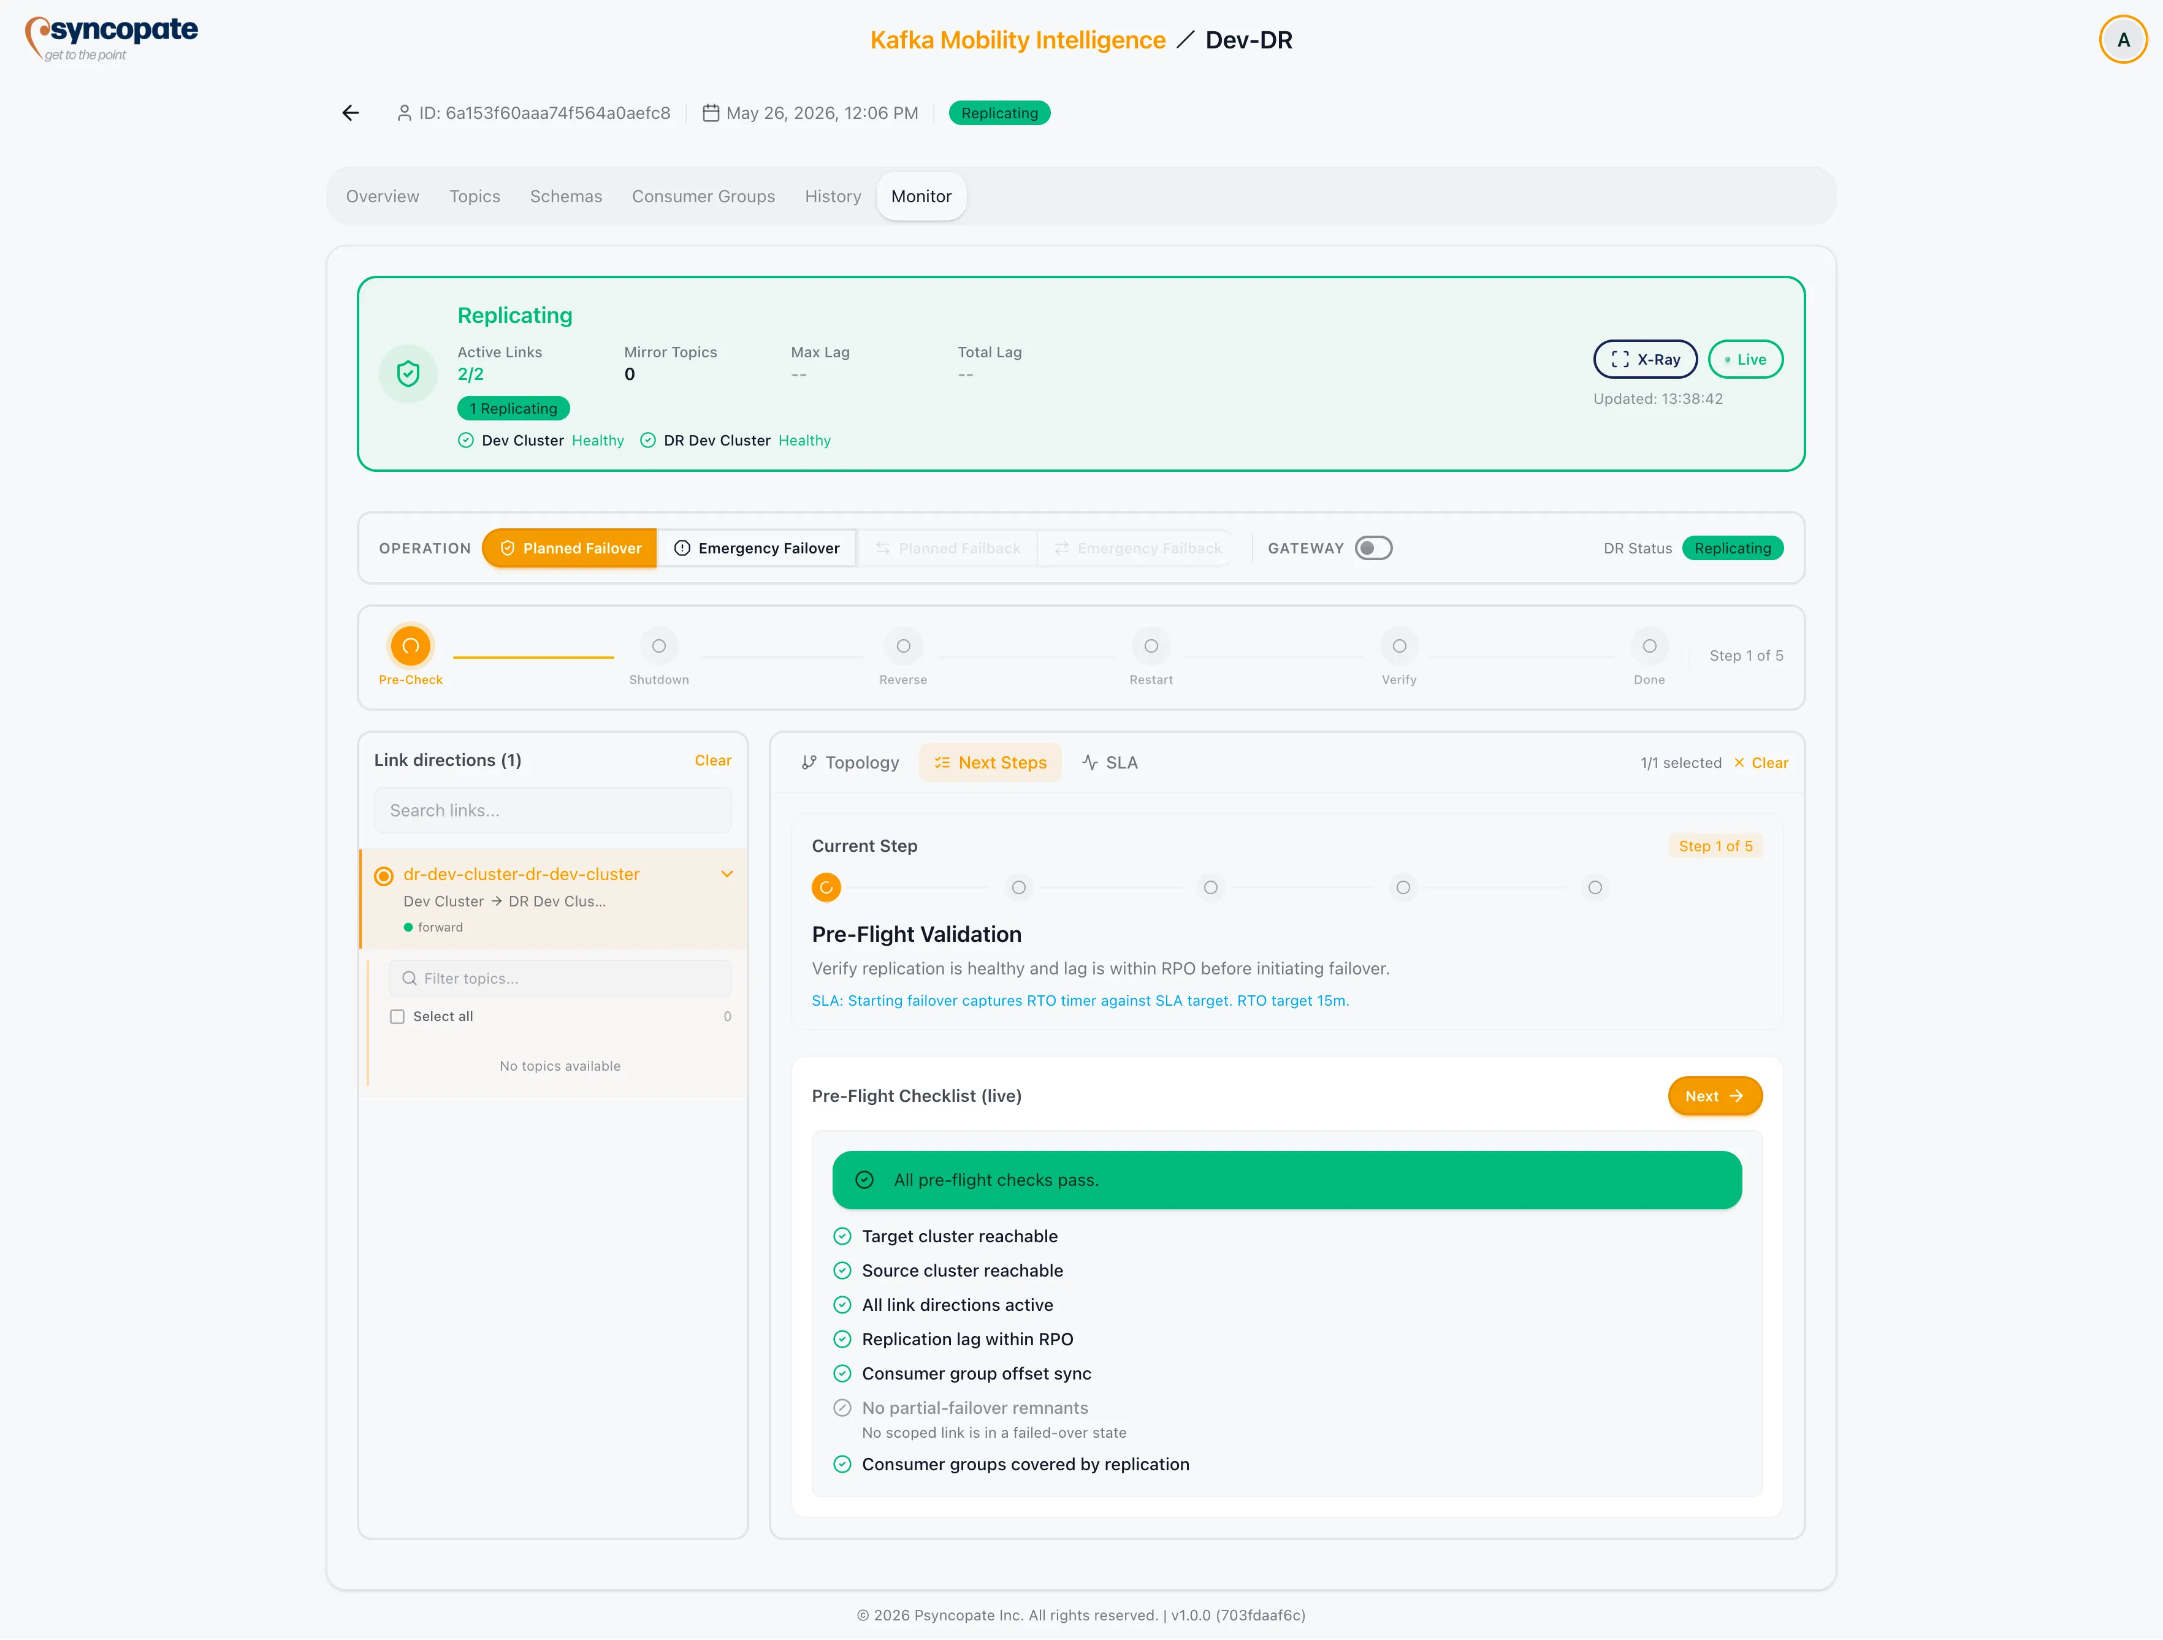Screen dimensions: 2163x1640
Task: Click the 1 Replicating badge
Action: (513, 409)
